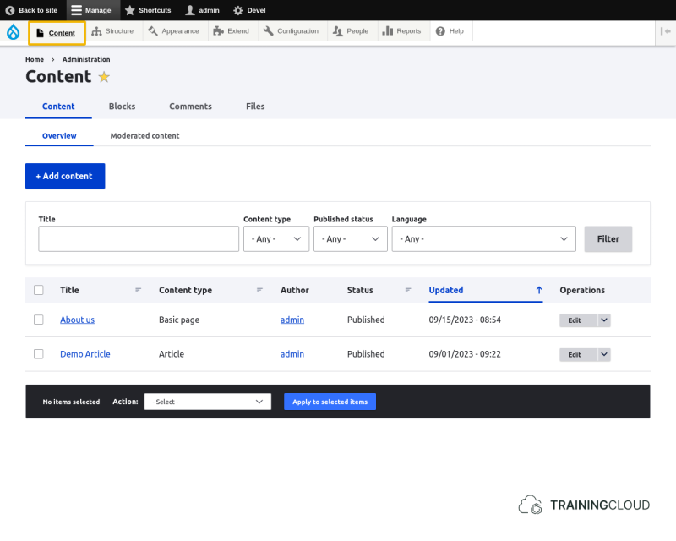
Task: Open the About us title link
Action: (77, 320)
